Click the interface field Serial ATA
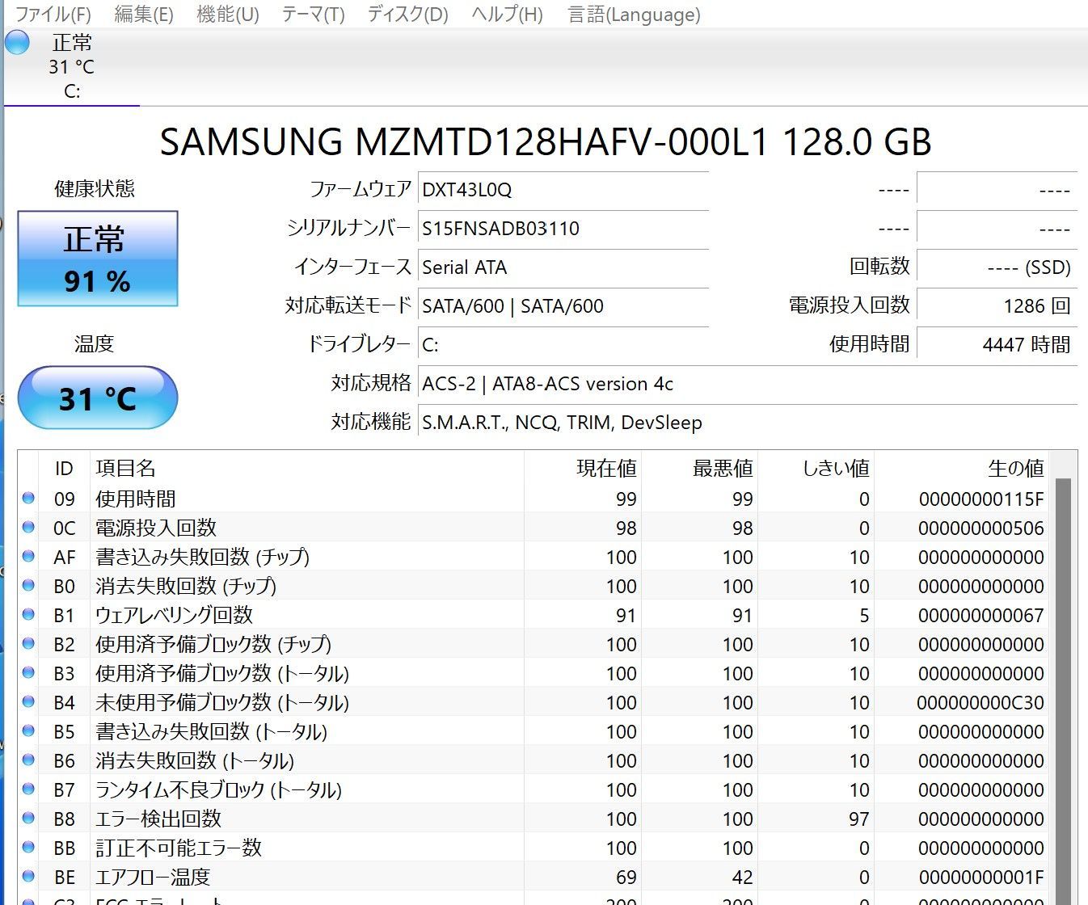Viewport: 1088px width, 905px height. [563, 267]
